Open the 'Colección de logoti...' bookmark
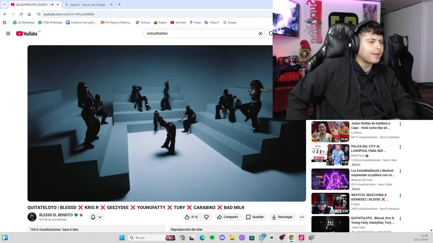The width and height of the screenshot is (433, 243). 81,23
